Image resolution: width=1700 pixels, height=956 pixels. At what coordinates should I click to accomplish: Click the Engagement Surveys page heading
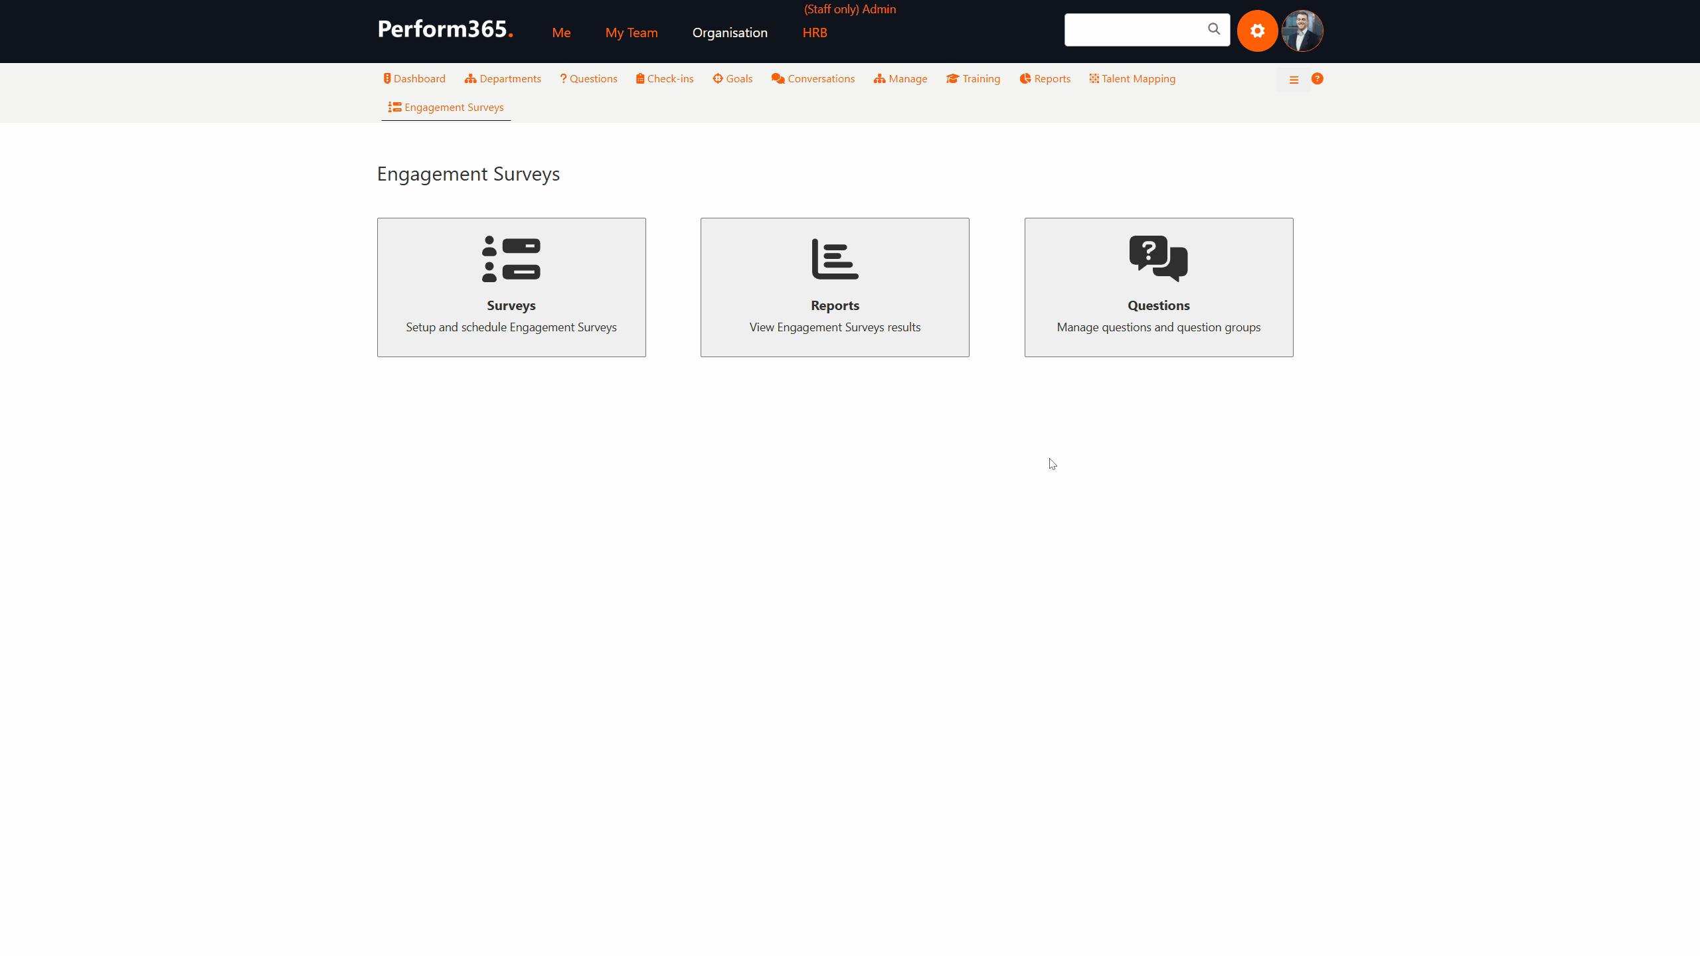(x=468, y=174)
